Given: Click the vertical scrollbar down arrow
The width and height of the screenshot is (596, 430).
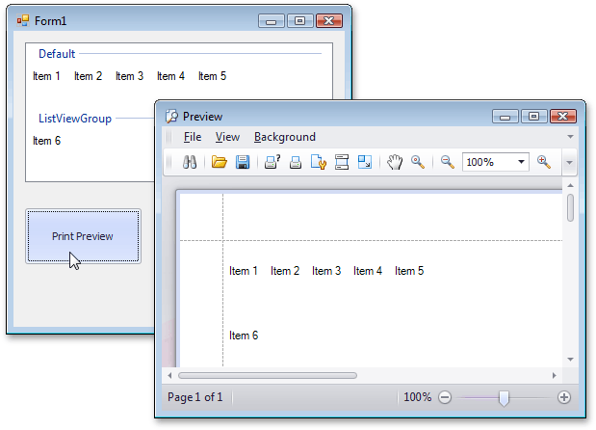Looking at the screenshot, I should [570, 360].
